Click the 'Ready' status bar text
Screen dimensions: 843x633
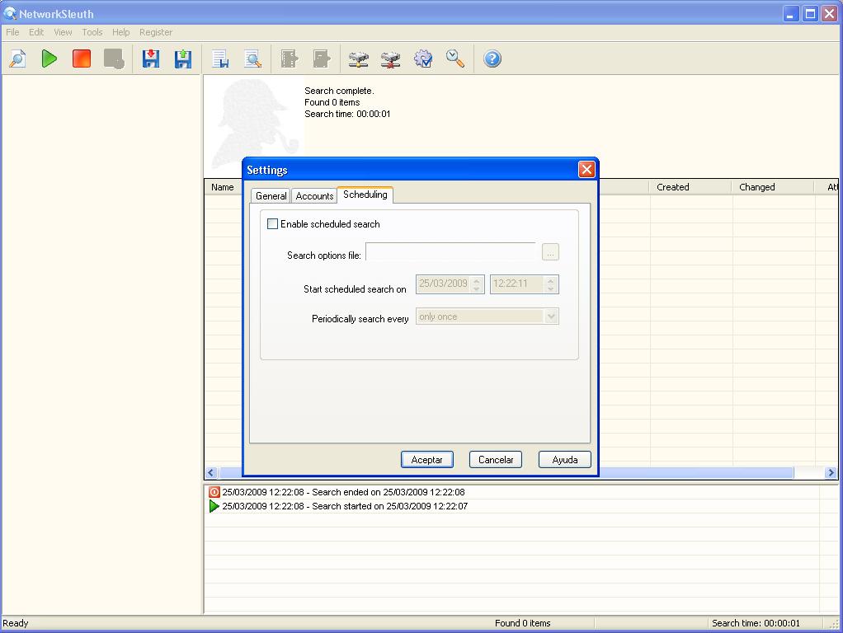click(15, 623)
